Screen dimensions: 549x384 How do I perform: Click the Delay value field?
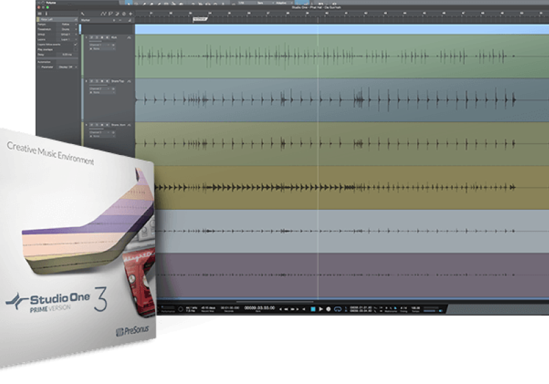point(67,55)
